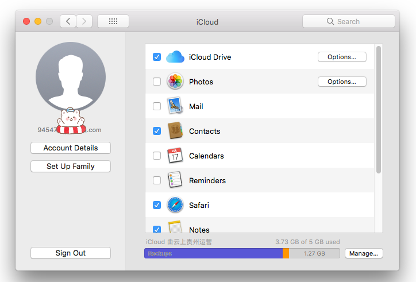Click the Mail label
416x282 pixels.
coord(196,106)
